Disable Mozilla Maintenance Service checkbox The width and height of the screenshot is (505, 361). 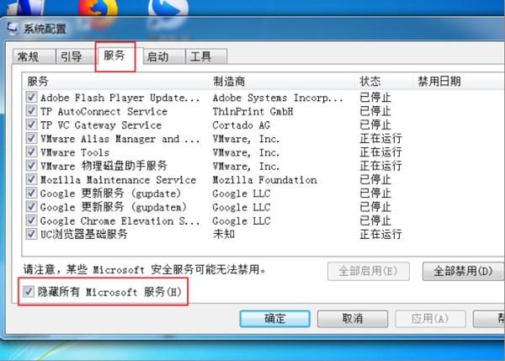click(x=31, y=179)
